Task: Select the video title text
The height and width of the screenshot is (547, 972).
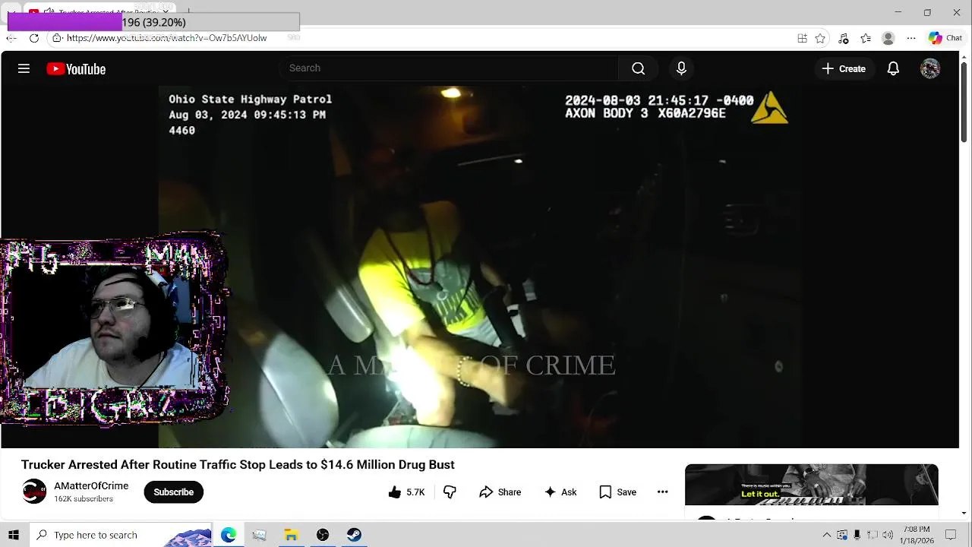Action: [238, 464]
